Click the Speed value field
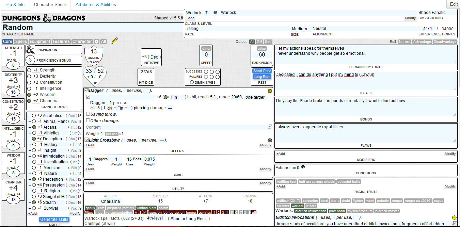460x227 pixels. 206,54
